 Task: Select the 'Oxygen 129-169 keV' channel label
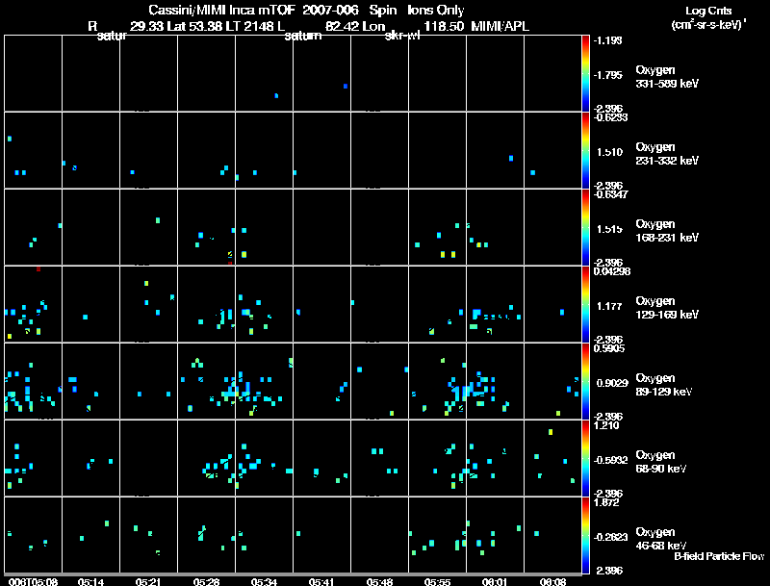pos(667,308)
